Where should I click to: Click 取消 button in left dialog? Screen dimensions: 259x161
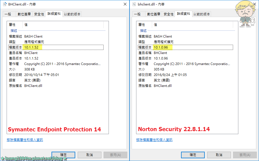point(90,155)
